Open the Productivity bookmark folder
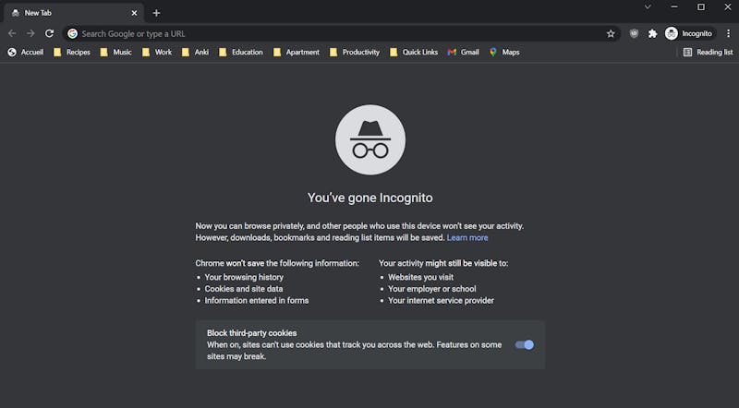Viewport: 739px width, 408px height. [x=355, y=53]
